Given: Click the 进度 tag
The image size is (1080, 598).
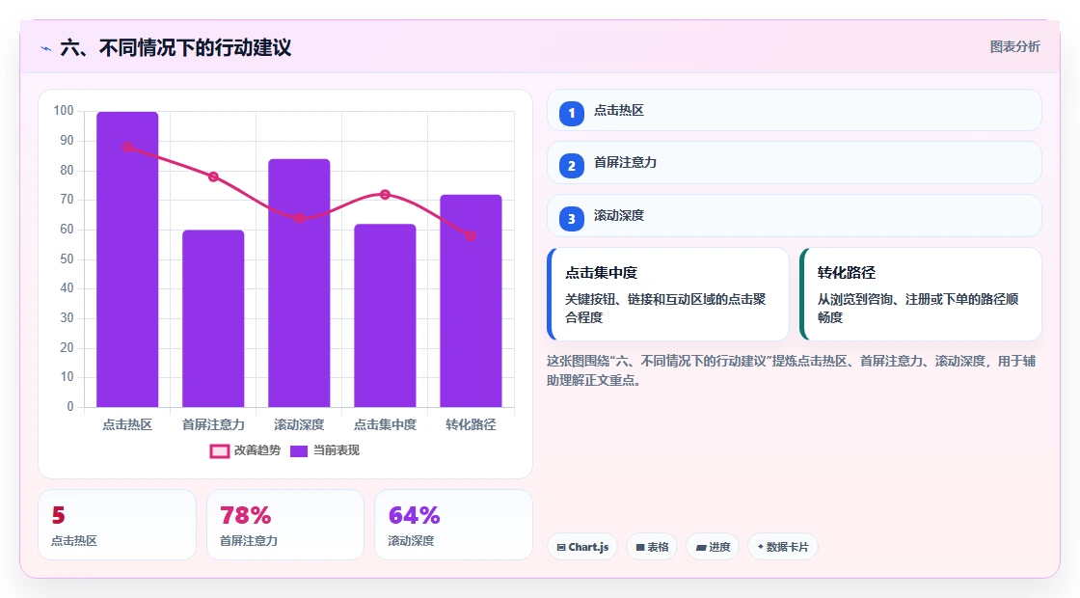Looking at the screenshot, I should click(713, 547).
